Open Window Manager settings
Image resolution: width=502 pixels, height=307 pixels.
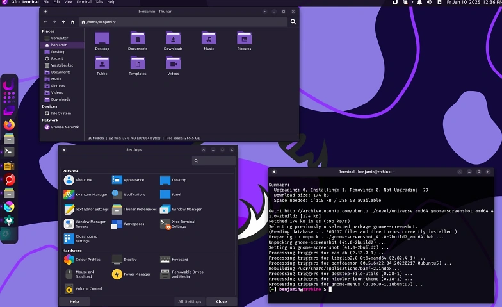click(x=181, y=209)
